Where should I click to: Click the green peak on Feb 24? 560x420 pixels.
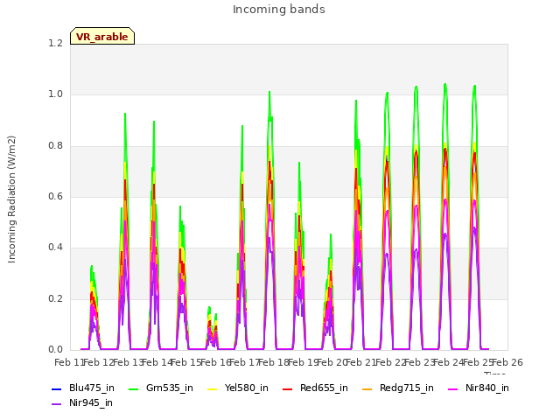pos(445,85)
